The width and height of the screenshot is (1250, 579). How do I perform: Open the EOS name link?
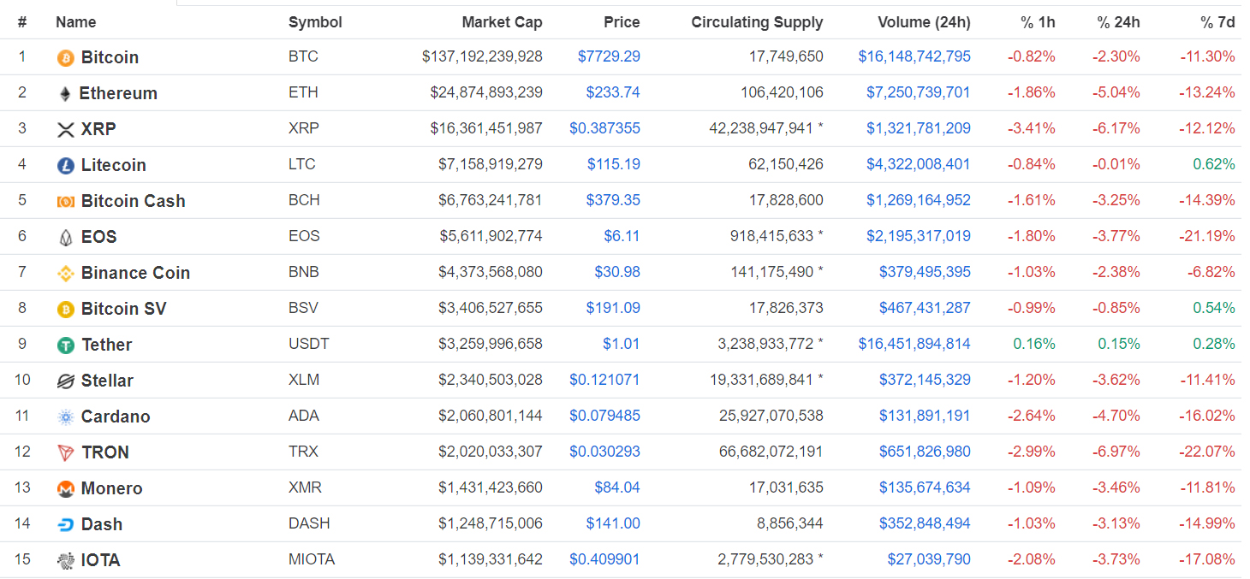click(x=98, y=237)
